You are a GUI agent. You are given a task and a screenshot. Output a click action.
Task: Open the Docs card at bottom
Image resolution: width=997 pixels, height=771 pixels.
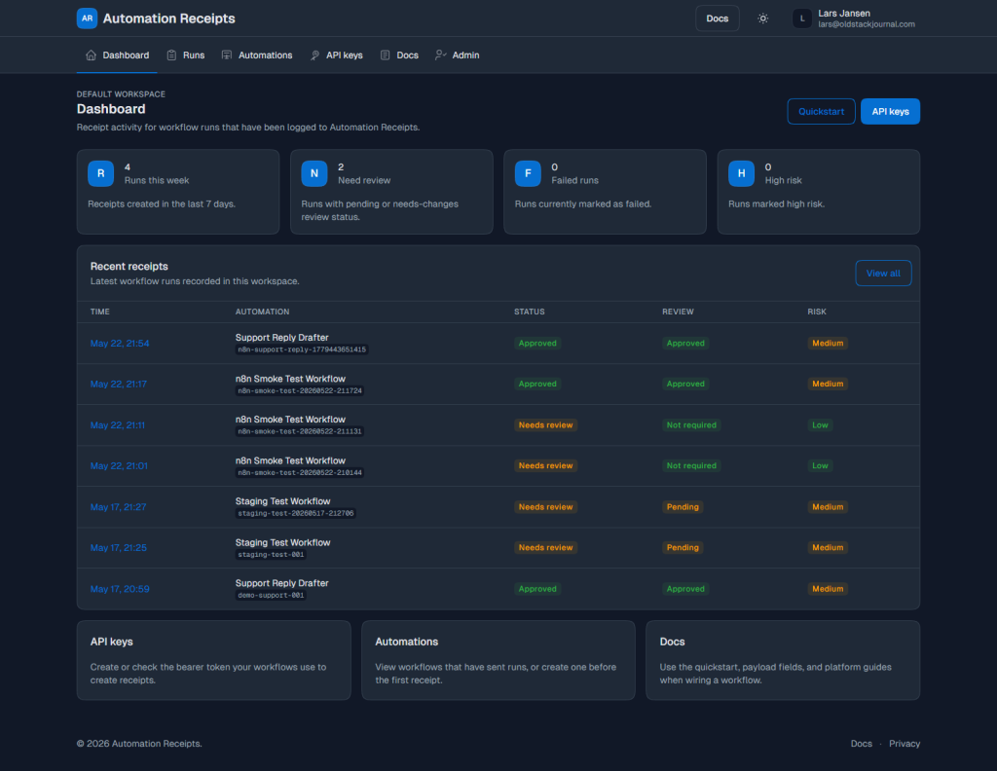point(783,660)
